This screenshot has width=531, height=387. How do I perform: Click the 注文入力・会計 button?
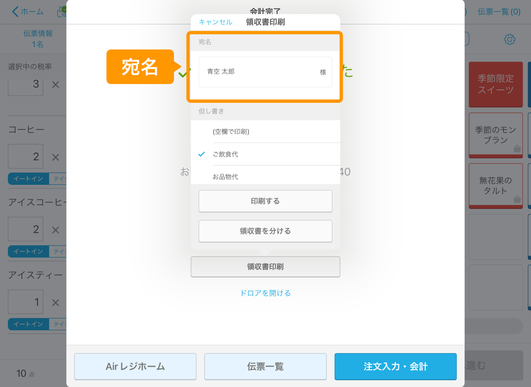coord(395,366)
